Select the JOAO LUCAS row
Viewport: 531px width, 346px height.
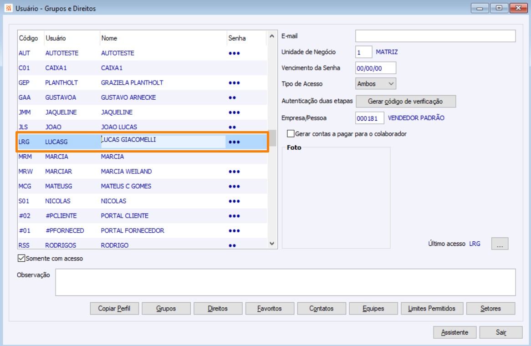pyautogui.click(x=142, y=127)
